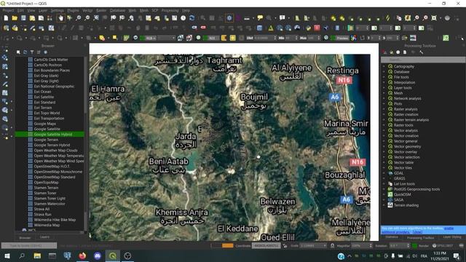Expand the Vector geometry group
The image size is (466, 262).
(x=384, y=146)
